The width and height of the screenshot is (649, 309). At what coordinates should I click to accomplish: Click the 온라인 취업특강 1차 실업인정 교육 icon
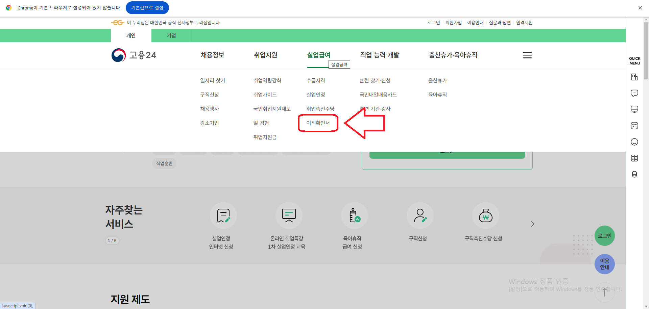(289, 215)
